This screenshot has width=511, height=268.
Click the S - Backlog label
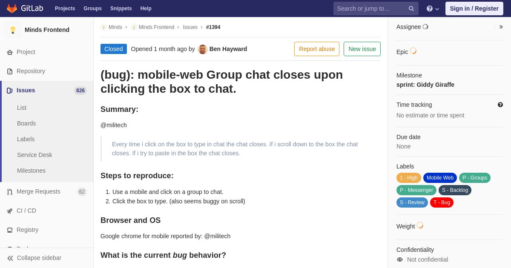[455, 190]
